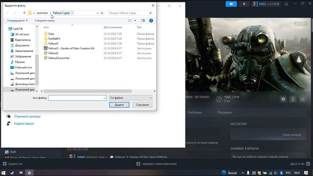
Task: Open the Упорядкувати menu
Action: pyautogui.click(x=17, y=21)
